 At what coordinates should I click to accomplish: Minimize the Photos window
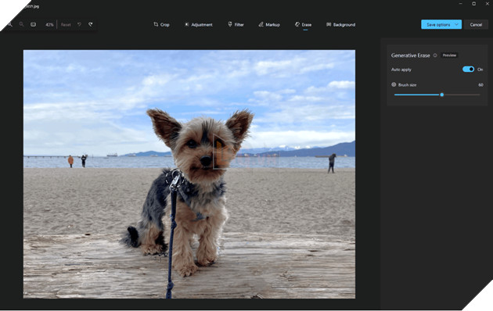pos(461,4)
